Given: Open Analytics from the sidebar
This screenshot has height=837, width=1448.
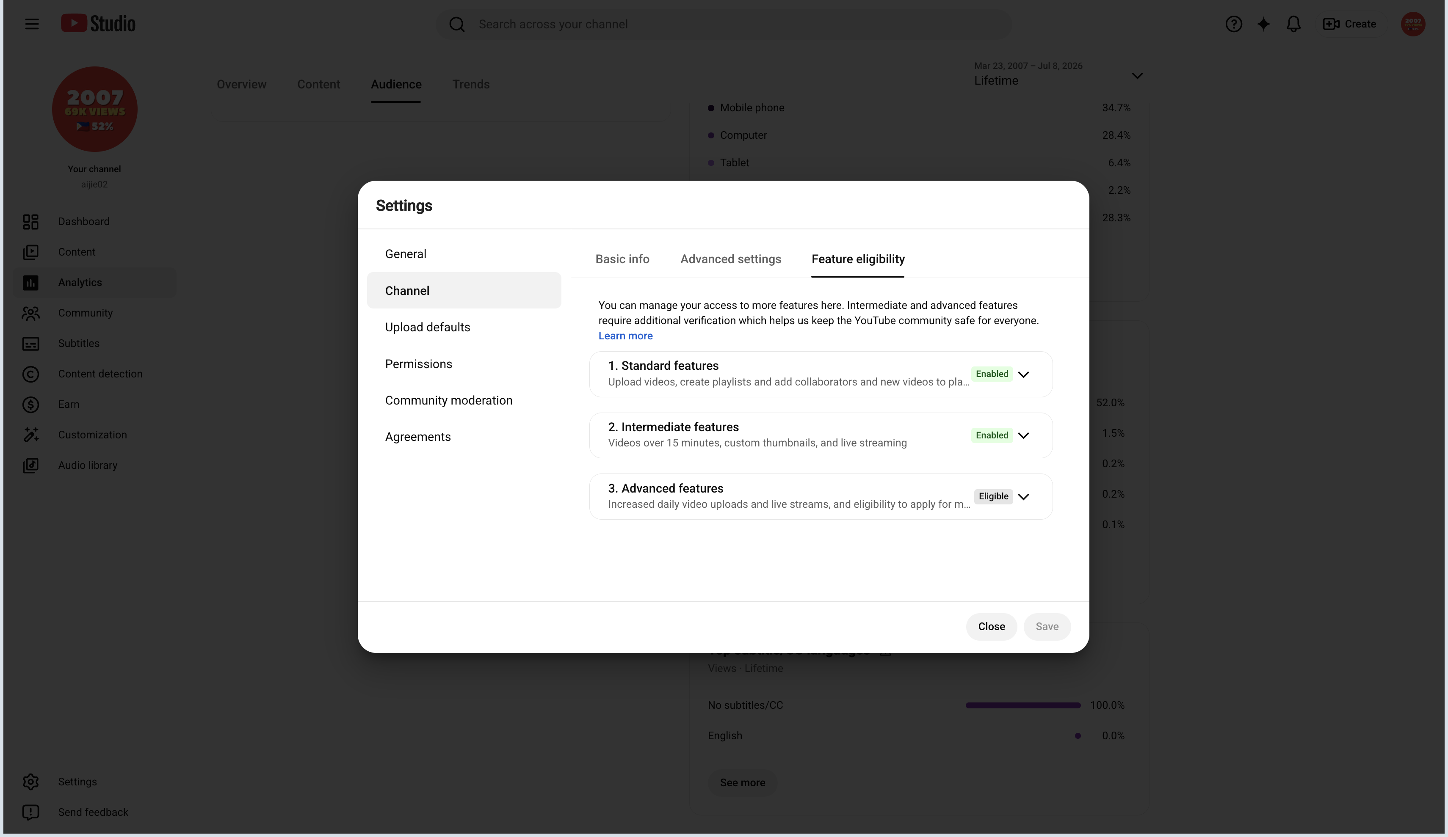Looking at the screenshot, I should coord(94,282).
